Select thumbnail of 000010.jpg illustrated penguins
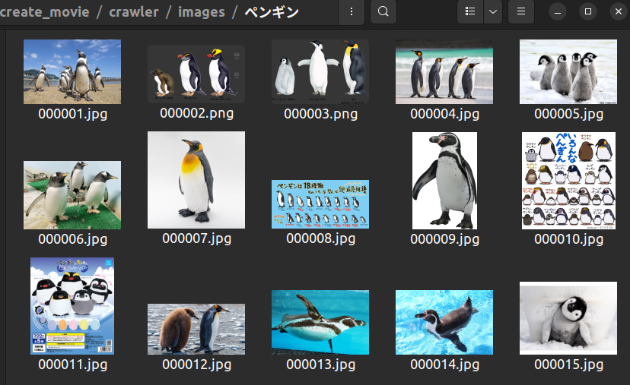630x385 pixels. [568, 181]
